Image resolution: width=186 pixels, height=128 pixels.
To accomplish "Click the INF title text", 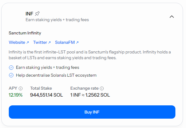I will click(29, 14).
